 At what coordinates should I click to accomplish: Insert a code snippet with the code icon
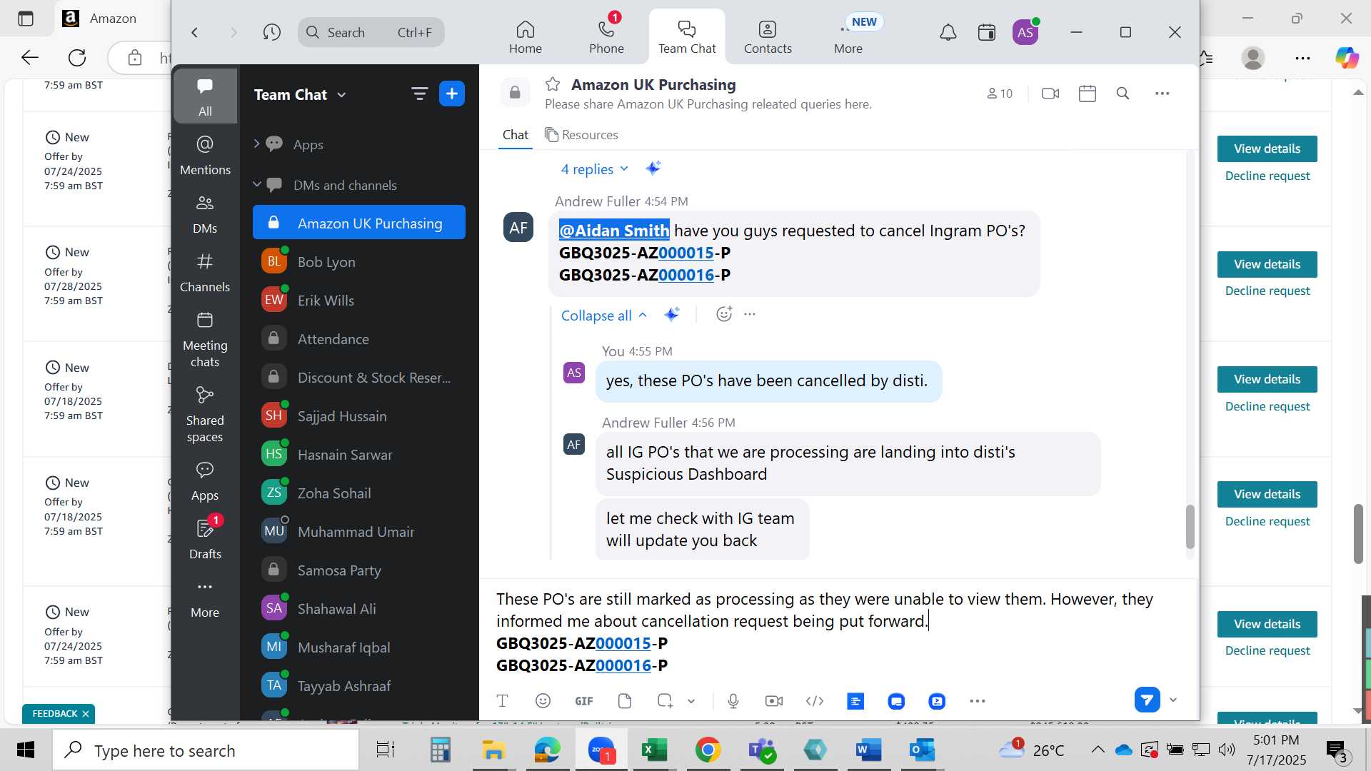point(815,701)
